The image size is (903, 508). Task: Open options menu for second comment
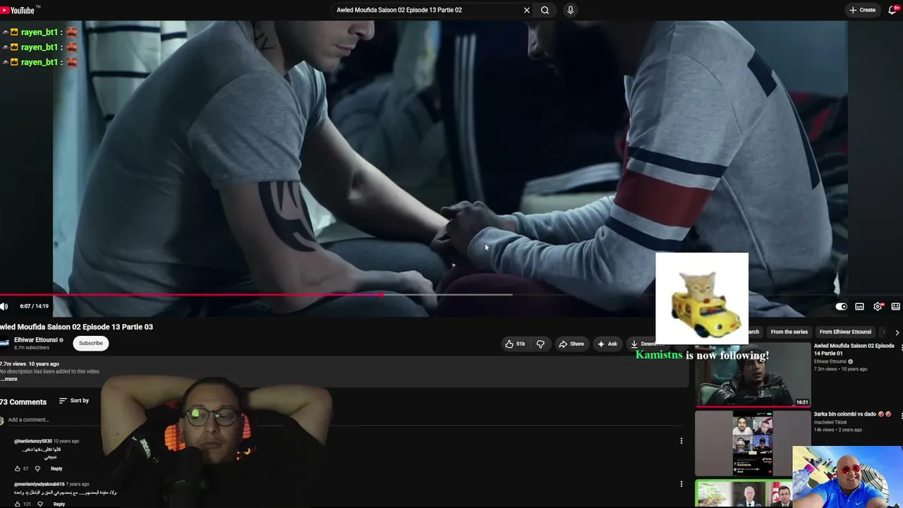681,484
